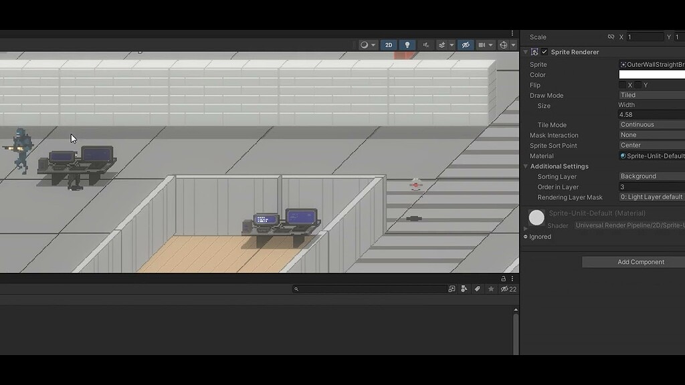The height and width of the screenshot is (385, 685).
Task: Click the Material object picker circle icon
Action: click(624, 156)
